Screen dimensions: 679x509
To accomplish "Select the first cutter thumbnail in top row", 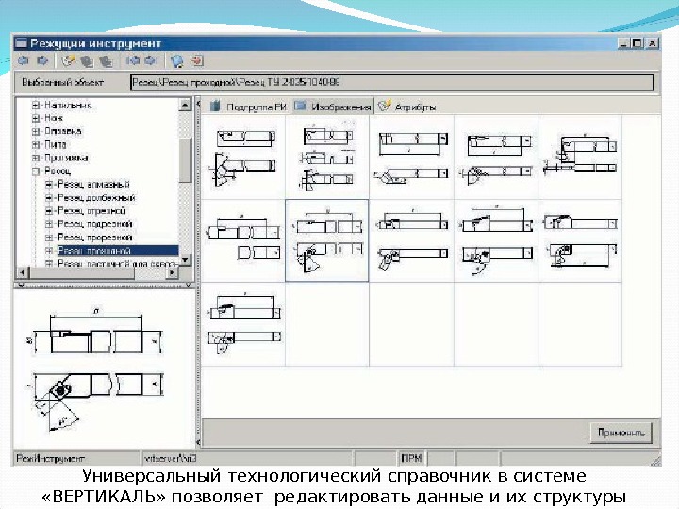I will tap(244, 157).
